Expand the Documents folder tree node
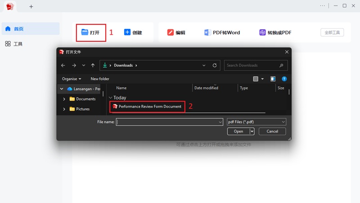 (64, 99)
